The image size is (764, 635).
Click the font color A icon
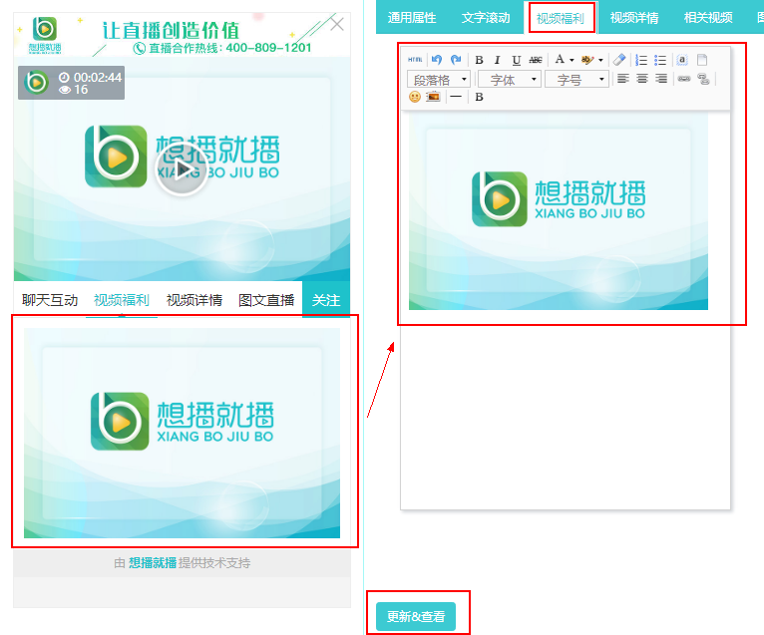coord(560,60)
